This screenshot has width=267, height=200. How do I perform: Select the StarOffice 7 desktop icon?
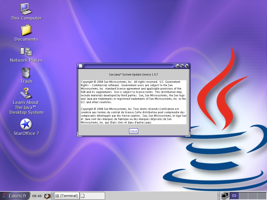26,127
